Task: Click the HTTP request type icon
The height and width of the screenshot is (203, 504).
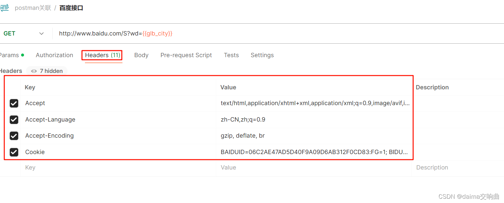Action: [5, 7]
